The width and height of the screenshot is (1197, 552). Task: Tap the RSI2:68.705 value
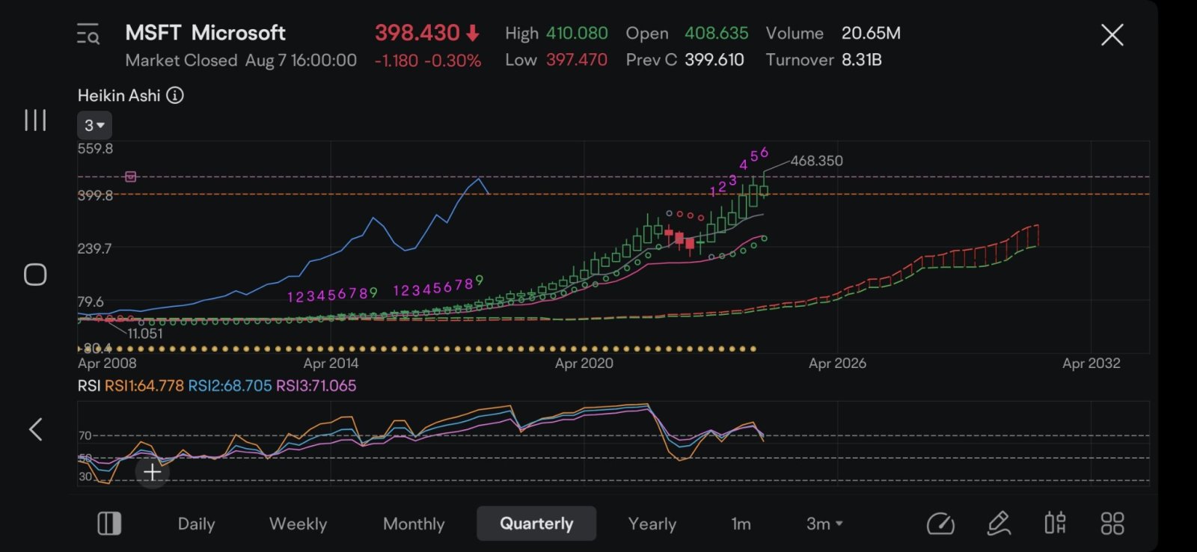[230, 386]
